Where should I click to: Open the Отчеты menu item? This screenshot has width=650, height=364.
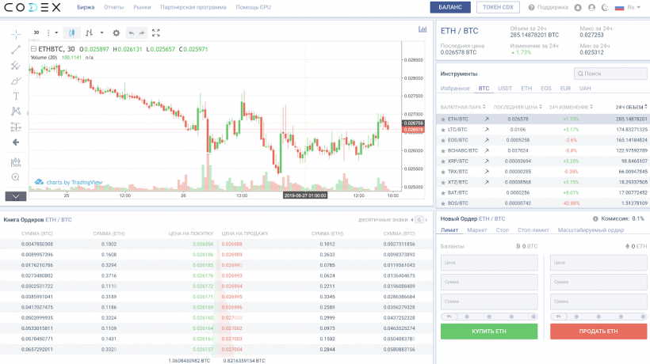click(114, 7)
